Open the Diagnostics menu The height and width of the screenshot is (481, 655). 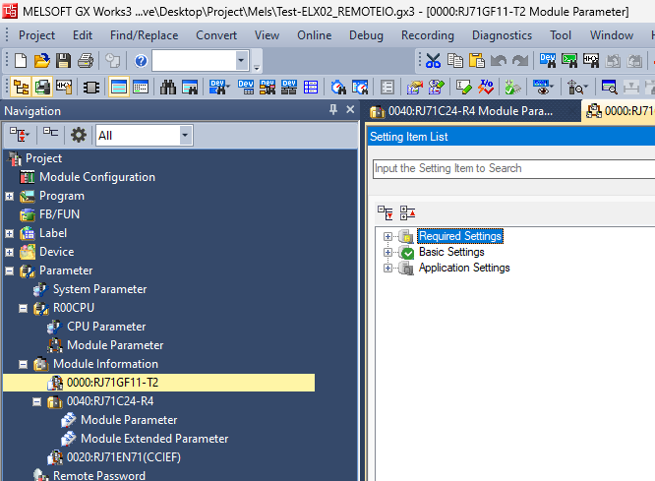(x=502, y=35)
